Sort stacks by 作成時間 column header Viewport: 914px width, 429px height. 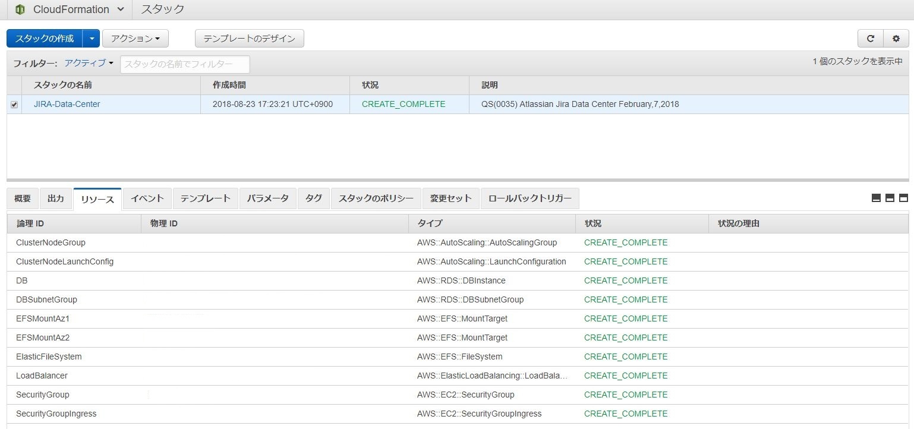(x=275, y=86)
